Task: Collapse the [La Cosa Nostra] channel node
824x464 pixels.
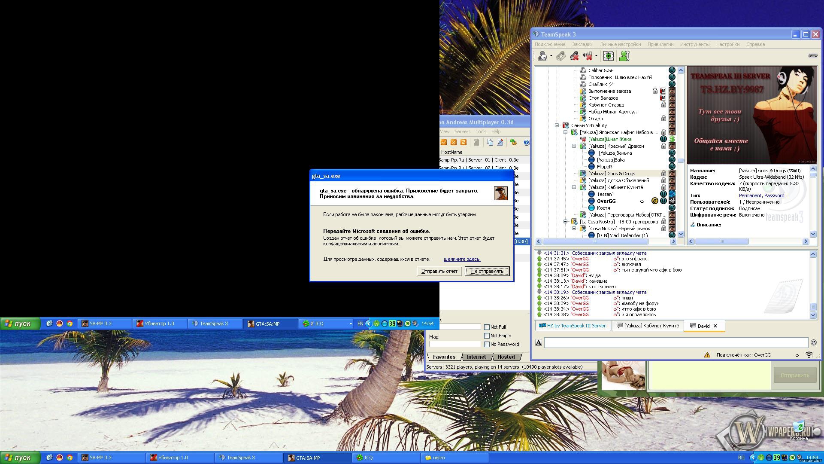Action: coord(566,222)
